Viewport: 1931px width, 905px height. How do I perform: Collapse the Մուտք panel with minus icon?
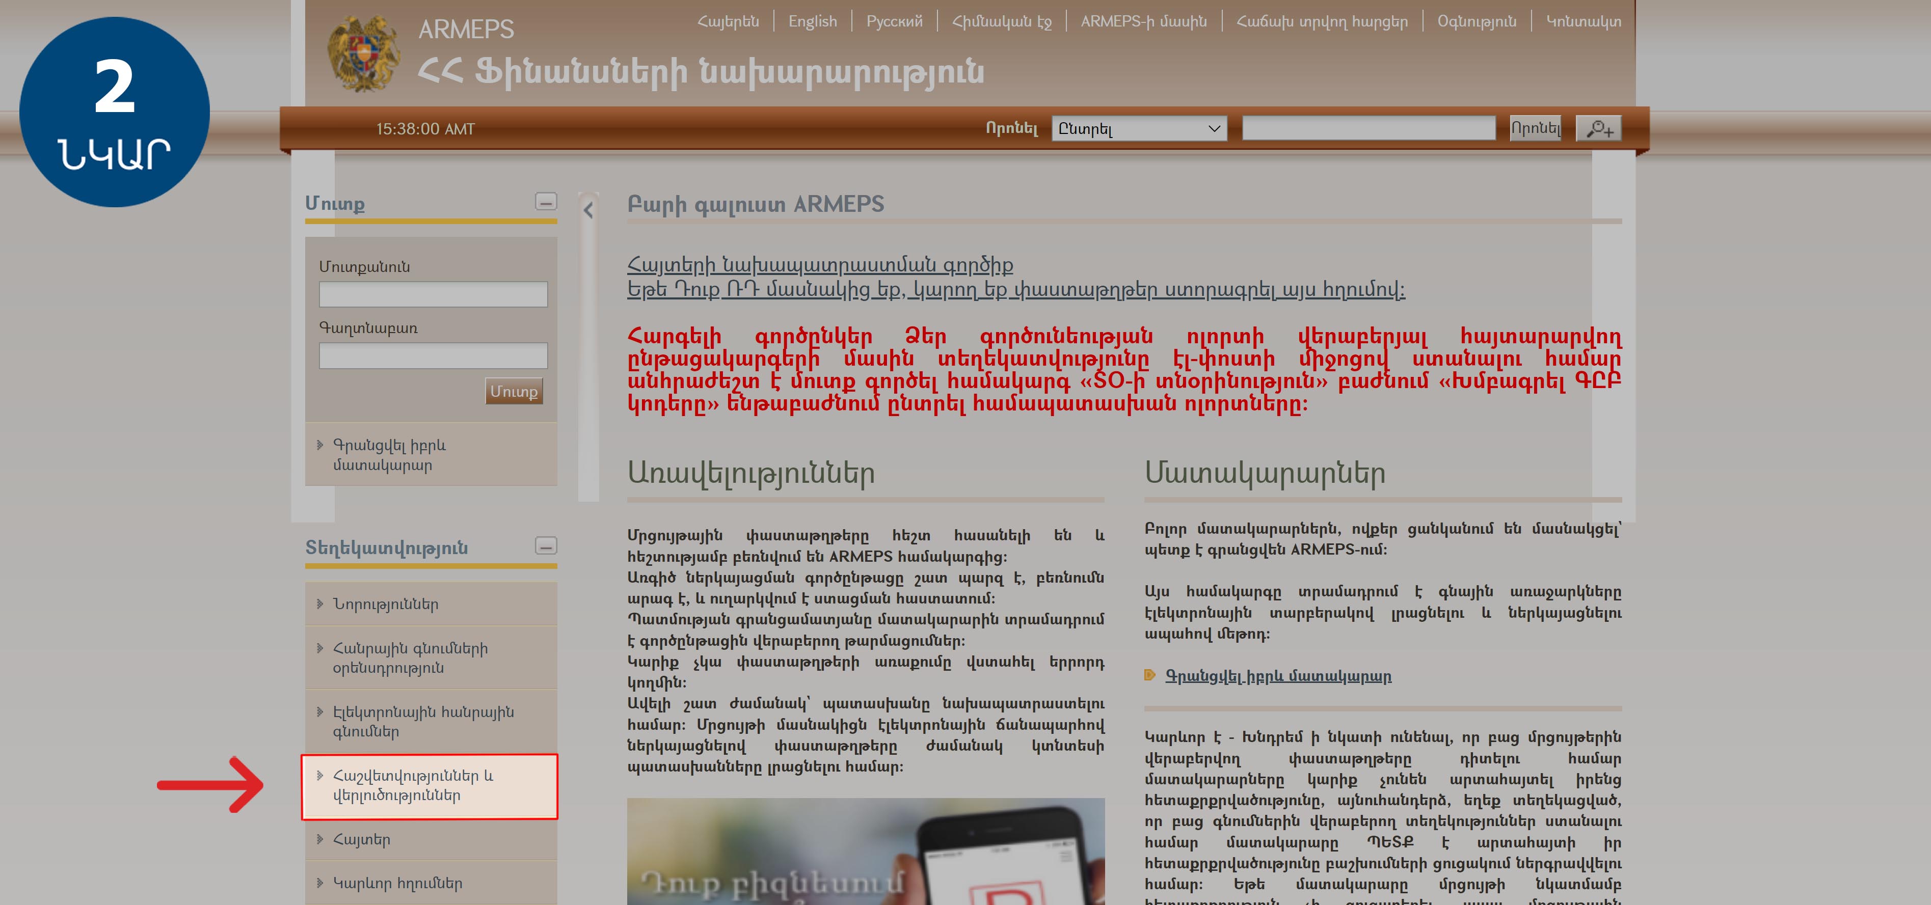click(546, 202)
